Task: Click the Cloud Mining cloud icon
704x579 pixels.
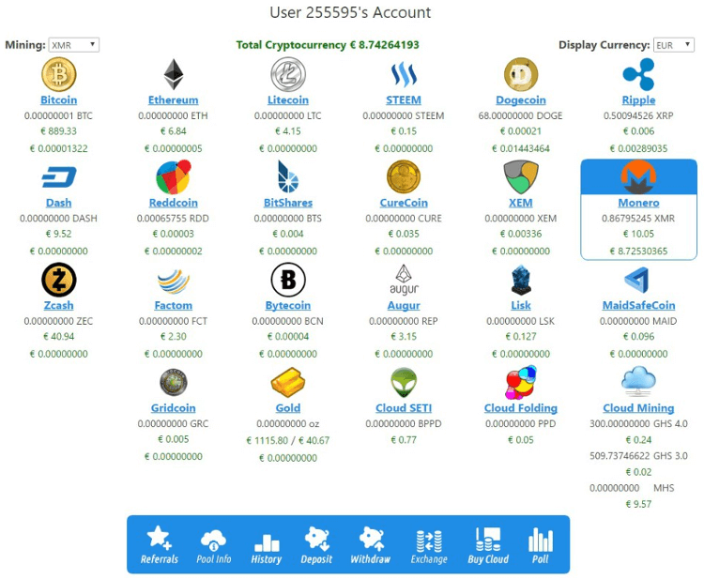Action: [x=638, y=382]
